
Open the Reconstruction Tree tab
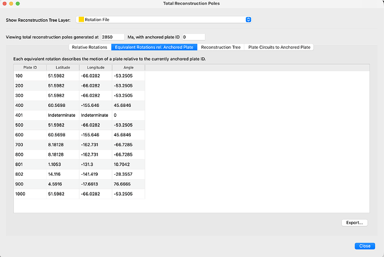pyautogui.click(x=220, y=47)
